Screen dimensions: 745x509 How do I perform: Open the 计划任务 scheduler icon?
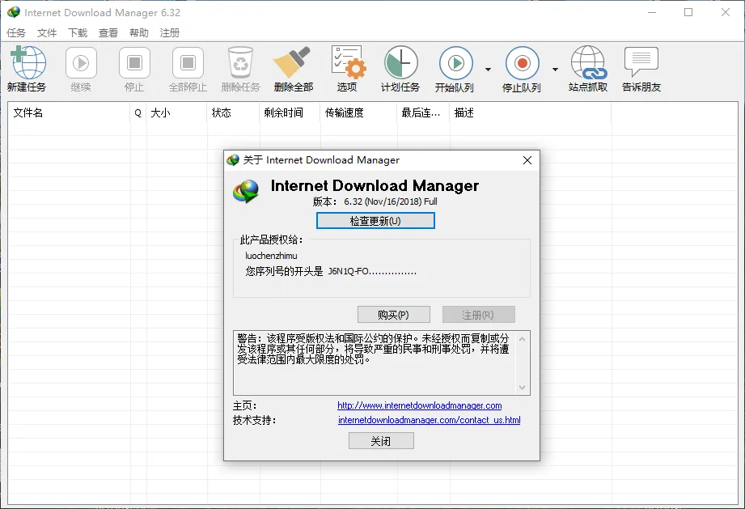[400, 64]
